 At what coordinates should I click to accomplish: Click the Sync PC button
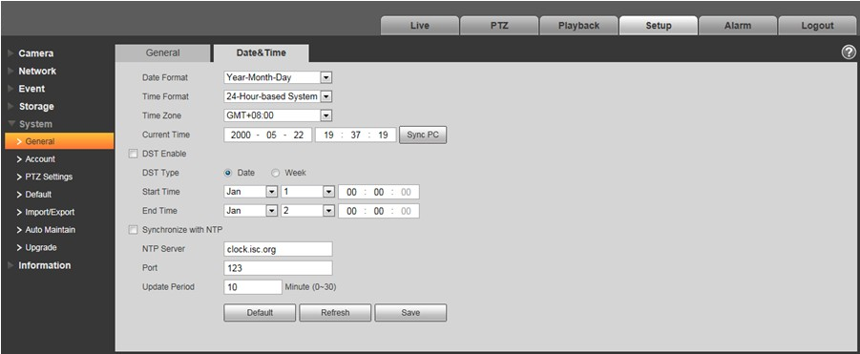tap(423, 135)
